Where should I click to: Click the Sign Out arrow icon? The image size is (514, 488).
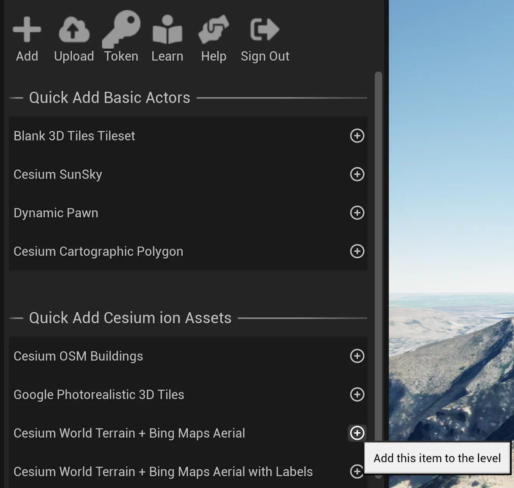point(265,30)
